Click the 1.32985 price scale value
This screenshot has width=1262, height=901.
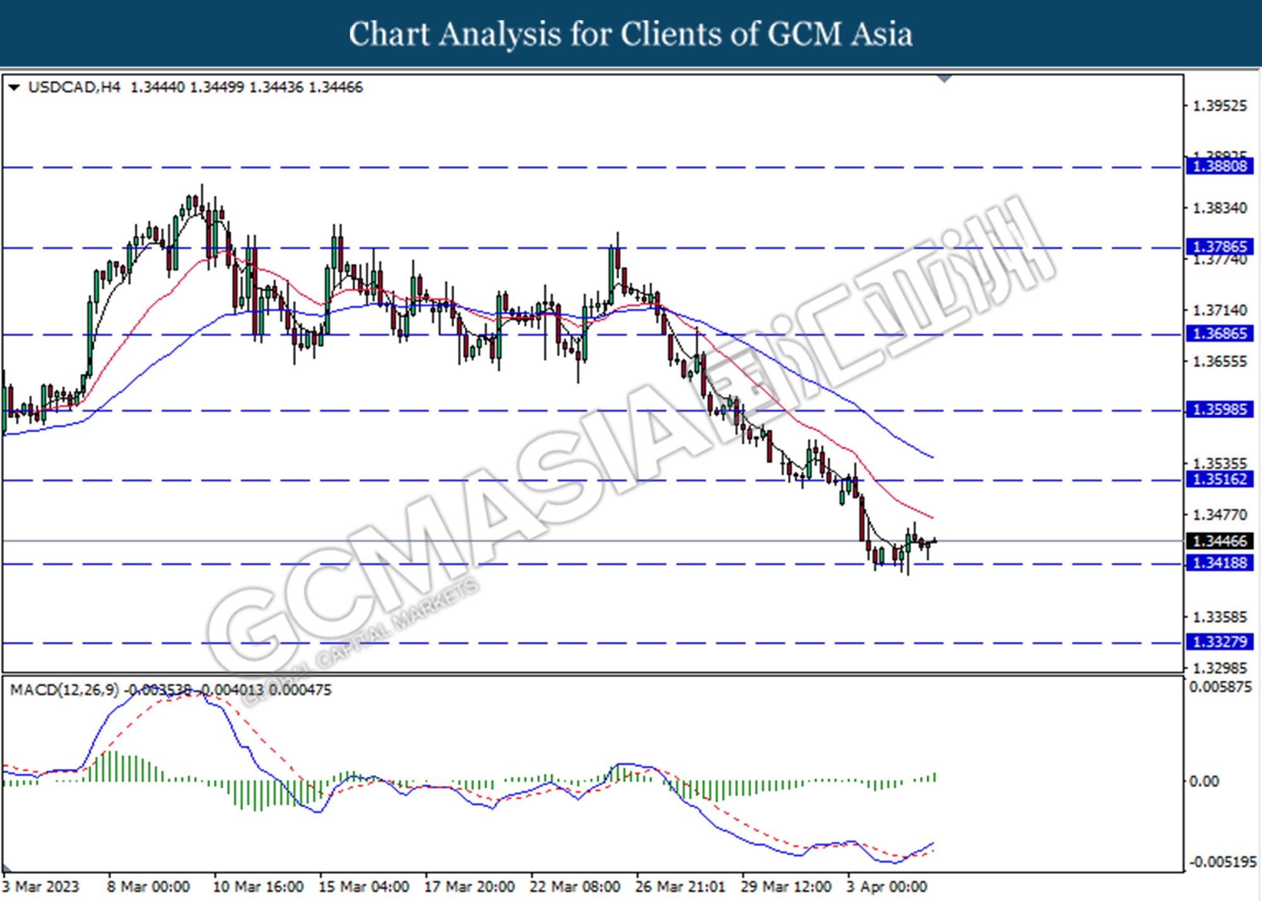(x=1220, y=668)
